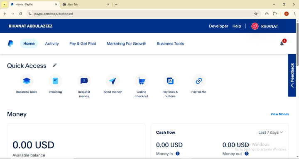Bookmark this page with the star icon

click(x=256, y=14)
